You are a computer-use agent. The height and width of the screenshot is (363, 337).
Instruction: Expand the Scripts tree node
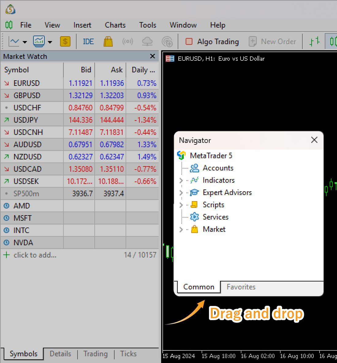tap(181, 205)
